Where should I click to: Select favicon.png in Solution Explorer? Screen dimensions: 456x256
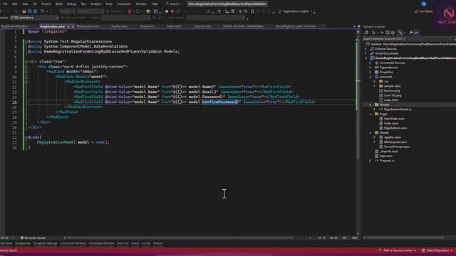click(391, 91)
